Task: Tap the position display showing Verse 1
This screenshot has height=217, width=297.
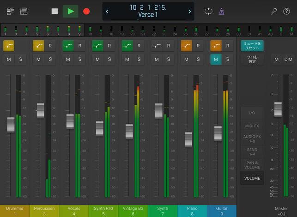Action: pos(148,12)
